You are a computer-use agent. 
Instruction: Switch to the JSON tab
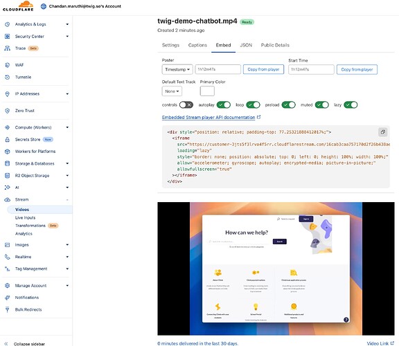coord(246,45)
